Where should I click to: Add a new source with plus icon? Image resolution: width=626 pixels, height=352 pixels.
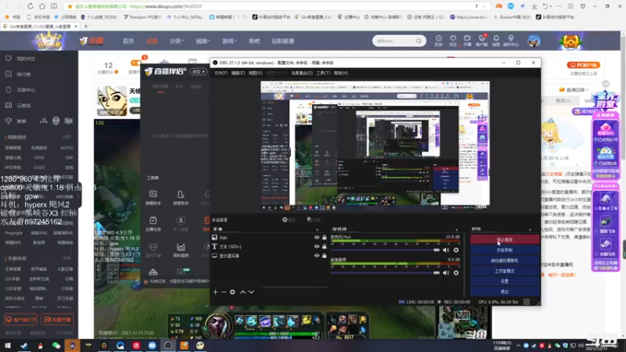pyautogui.click(x=215, y=292)
